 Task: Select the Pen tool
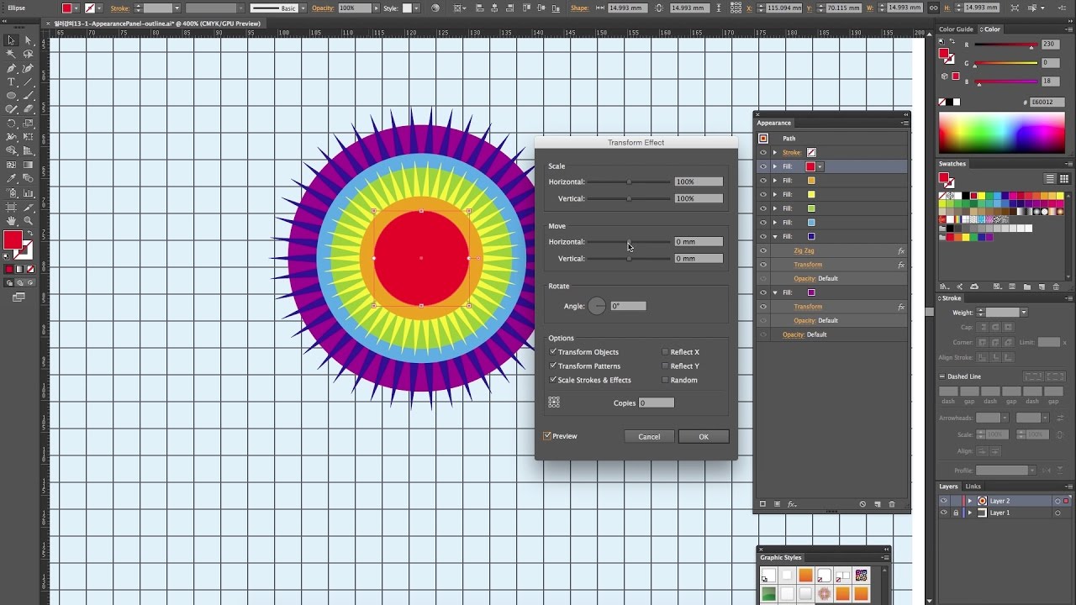tap(12, 68)
